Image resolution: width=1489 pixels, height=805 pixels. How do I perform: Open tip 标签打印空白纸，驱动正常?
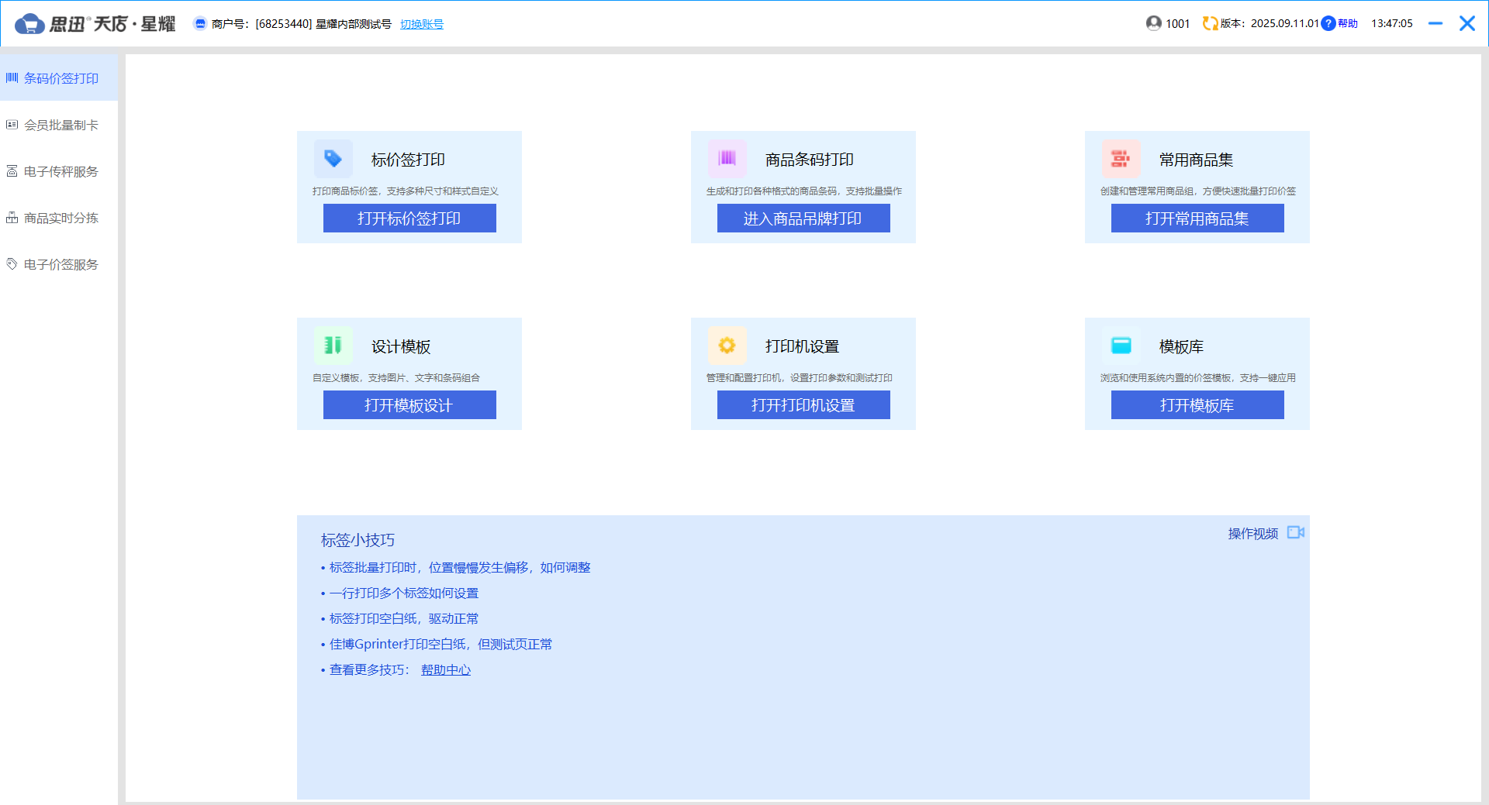pyautogui.click(x=403, y=618)
